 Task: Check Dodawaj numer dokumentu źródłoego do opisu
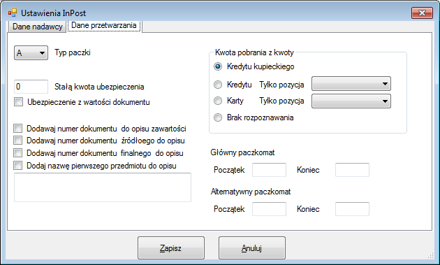click(17, 141)
